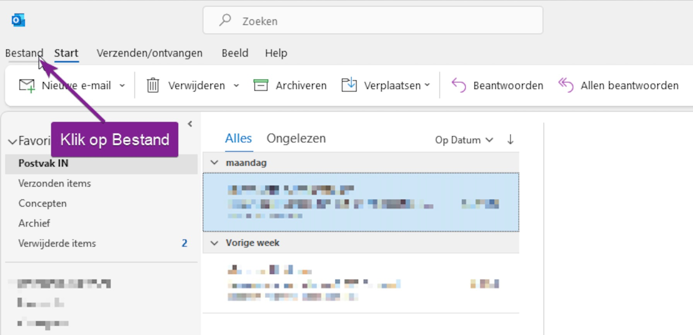This screenshot has width=693, height=335.
Task: Open the Bestand menu tab
Action: click(x=24, y=53)
